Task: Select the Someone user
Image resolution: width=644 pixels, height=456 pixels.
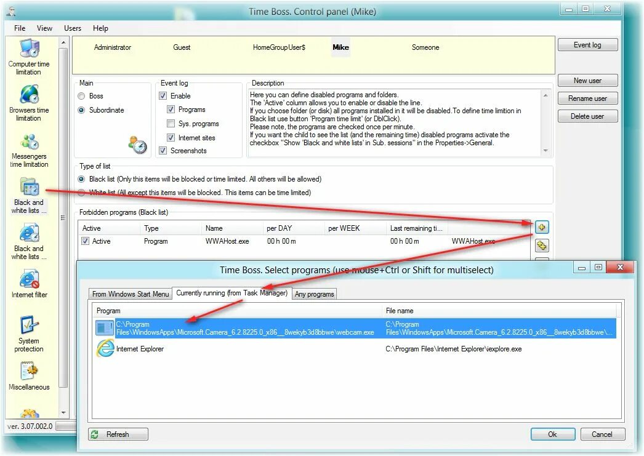Action: (x=425, y=47)
